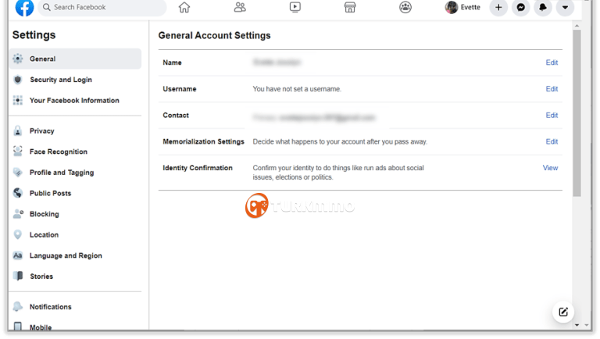This screenshot has width=600, height=339.
Task: Click the 'General Account Settings' heading
Action: pyautogui.click(x=214, y=36)
